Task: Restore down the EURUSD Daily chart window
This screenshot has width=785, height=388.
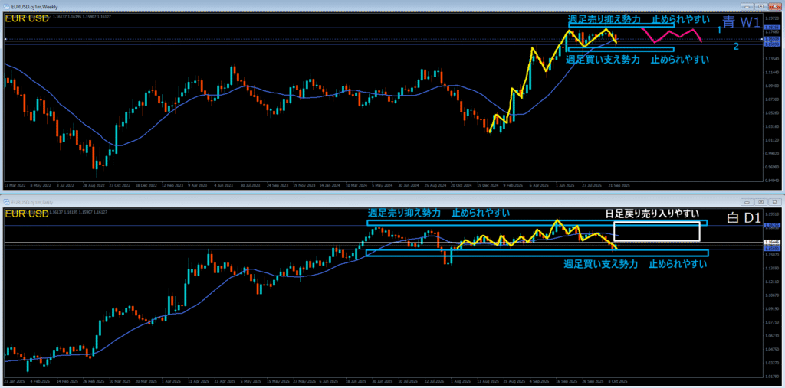Action: (761, 202)
